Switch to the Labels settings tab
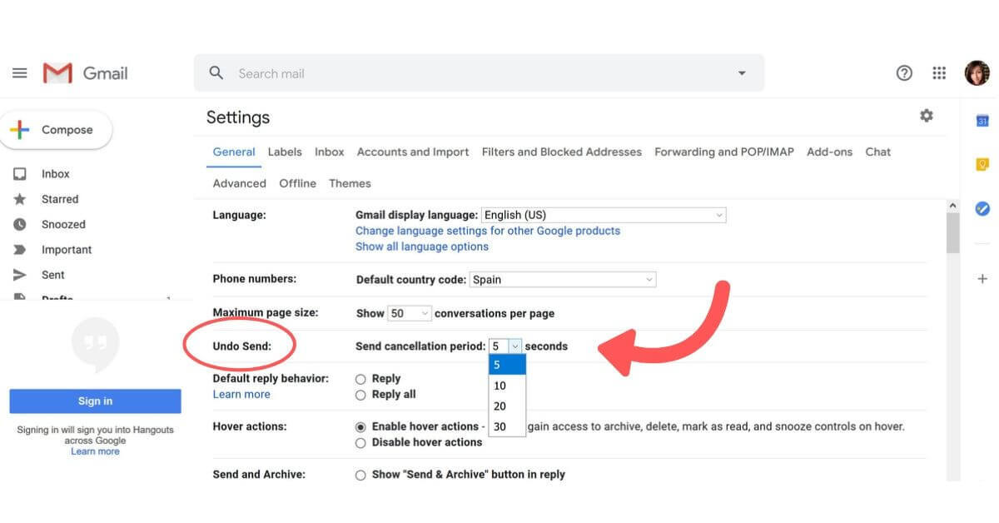999x523 pixels. click(285, 152)
